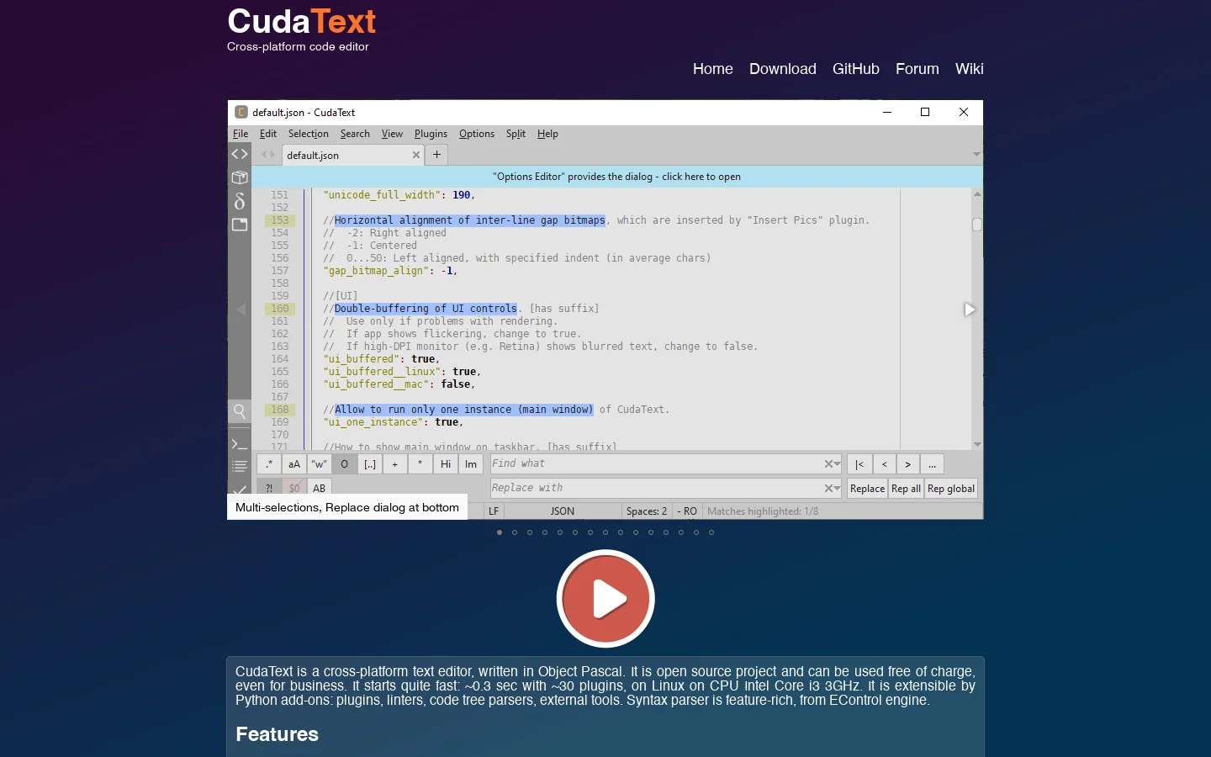
Task: Clear the Replace with field
Action: click(x=828, y=489)
